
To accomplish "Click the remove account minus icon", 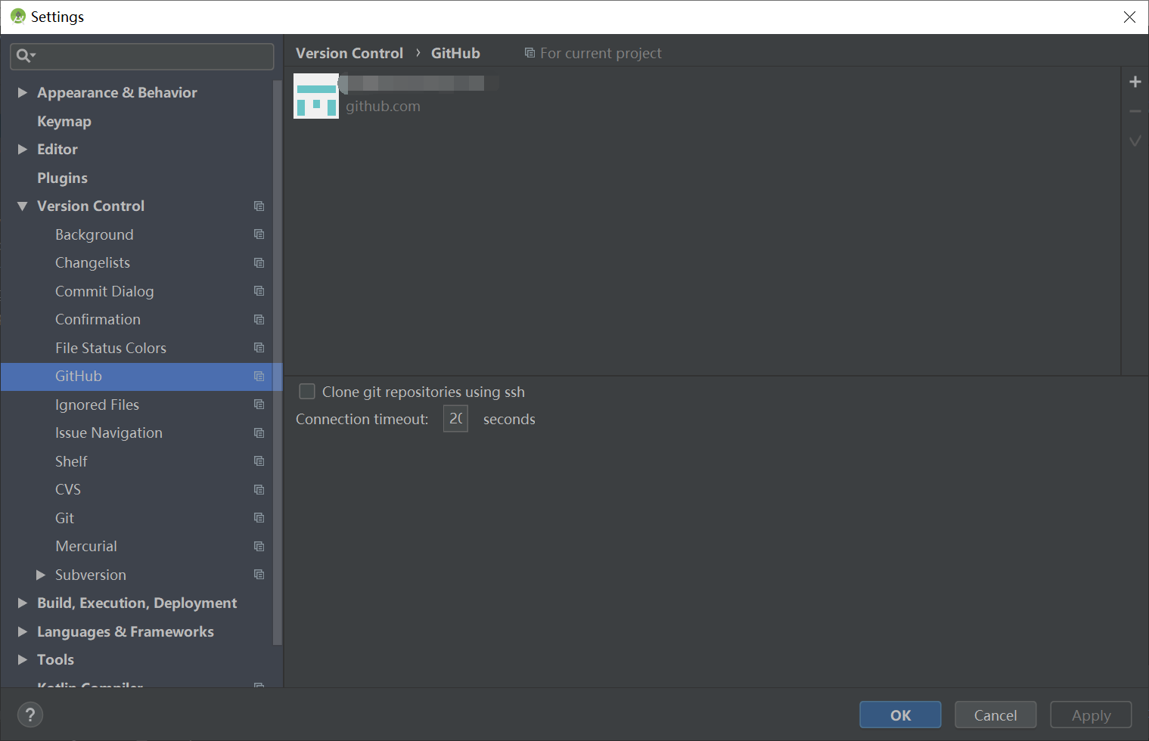I will click(x=1135, y=111).
